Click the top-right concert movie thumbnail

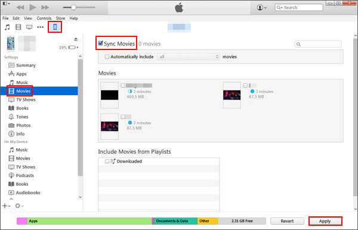point(232,95)
